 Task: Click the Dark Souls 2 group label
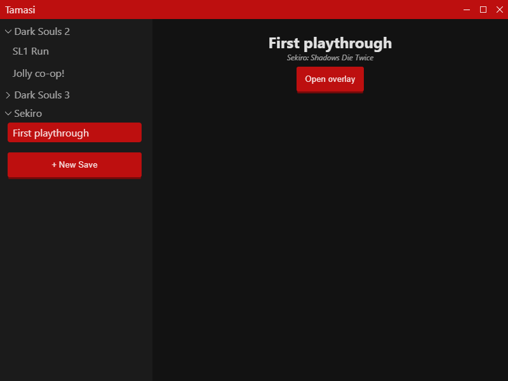[x=42, y=31]
